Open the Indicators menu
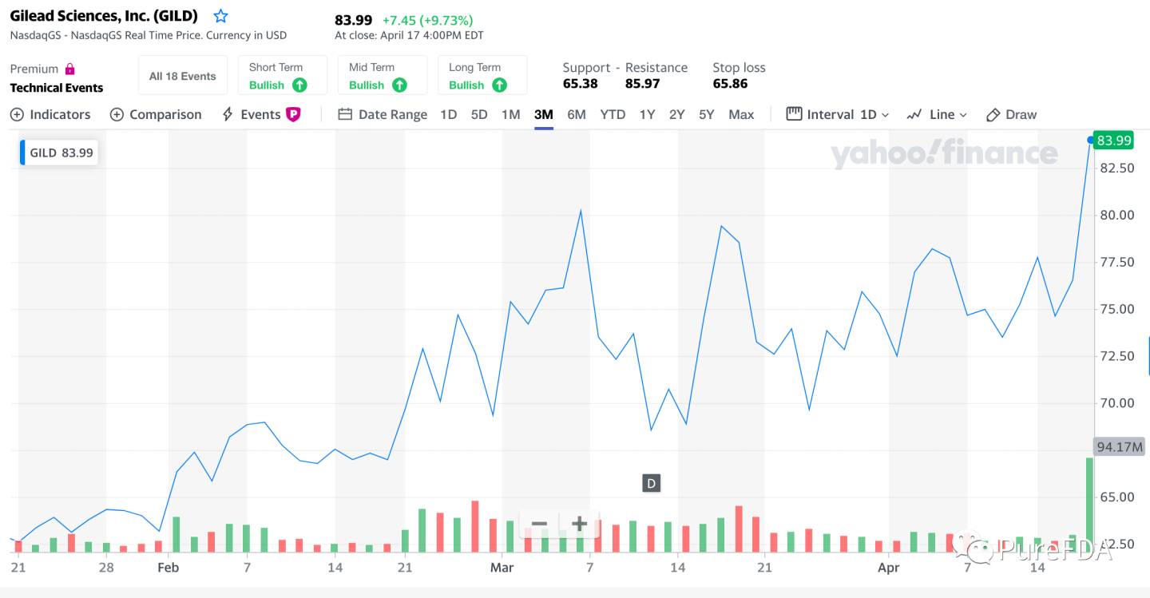This screenshot has height=598, width=1150. tap(50, 115)
